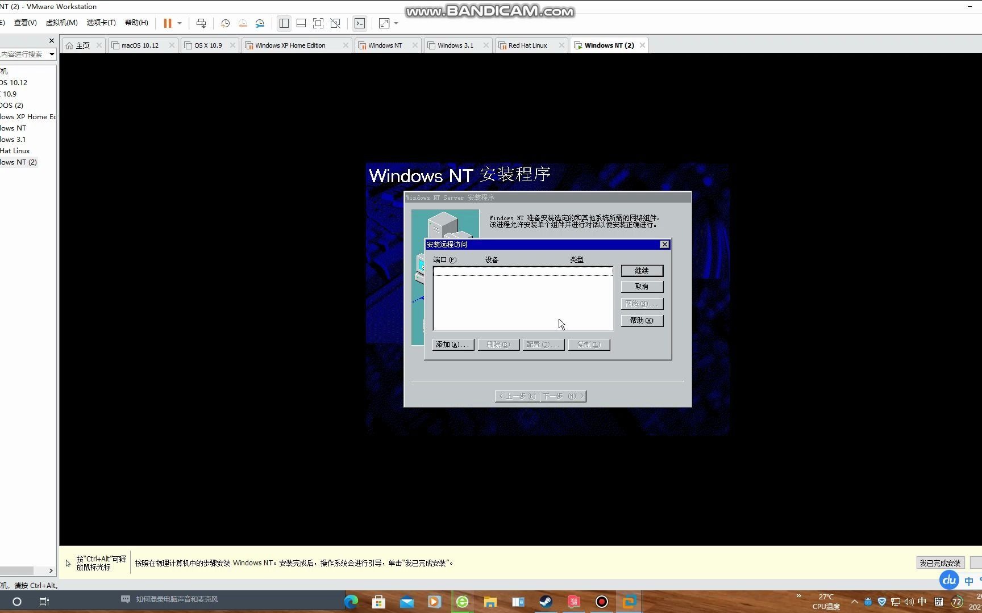
Task: Click the 中 IME language indicator
Action: (x=922, y=602)
